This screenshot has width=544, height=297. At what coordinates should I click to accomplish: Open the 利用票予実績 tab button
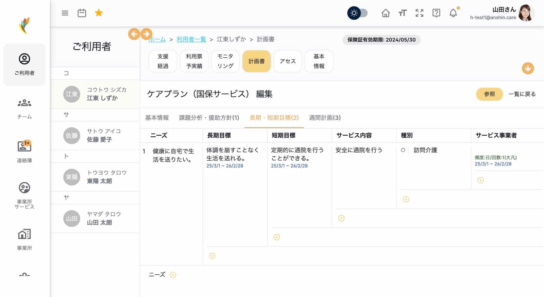coord(194,61)
